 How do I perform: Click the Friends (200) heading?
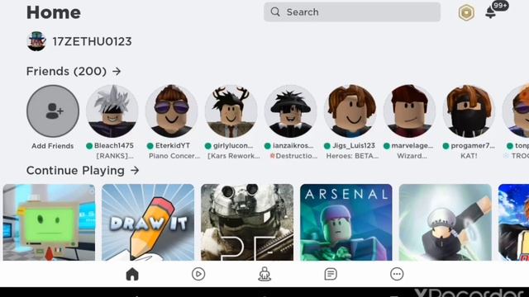[66, 72]
